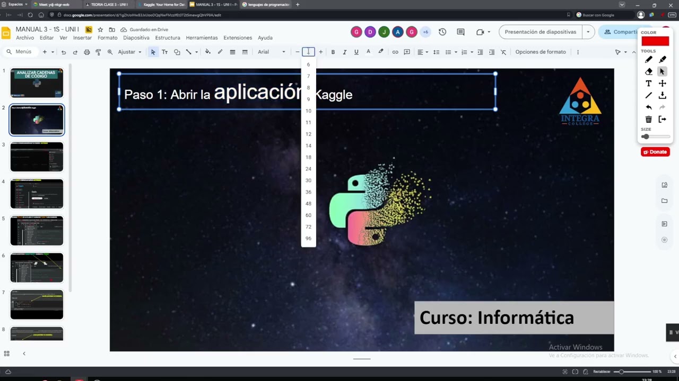This screenshot has height=381, width=679.
Task: Open version history clock icon
Action: point(442,32)
